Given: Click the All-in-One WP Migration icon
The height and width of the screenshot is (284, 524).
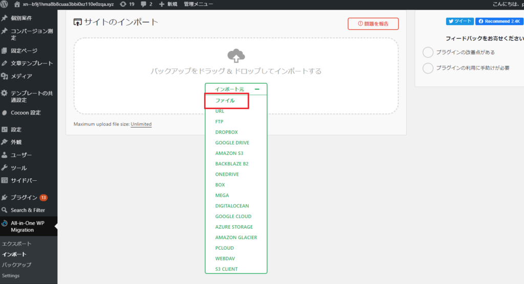Looking at the screenshot, I should point(4,223).
